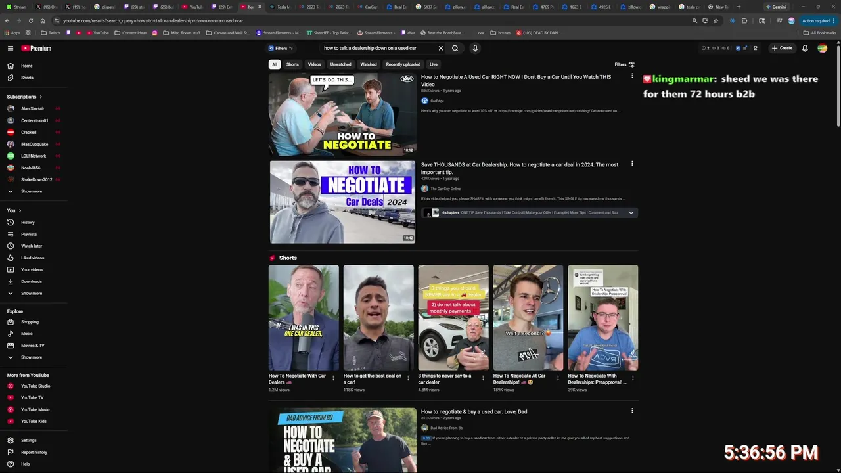Bookmark this page with the star icon
Screen dimensions: 841x473
tap(716, 20)
